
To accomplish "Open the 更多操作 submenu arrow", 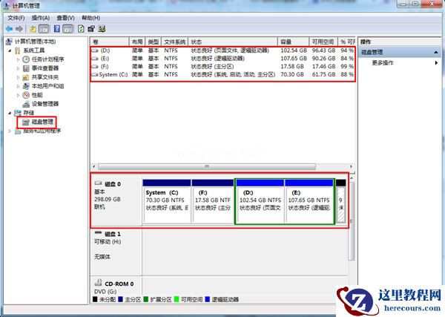I will point(437,63).
